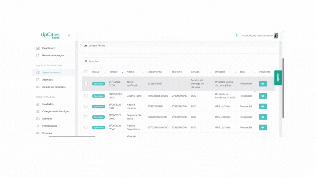316x178 pixels.
Task: Open the Dashboard chart icon
Action: 38,48
